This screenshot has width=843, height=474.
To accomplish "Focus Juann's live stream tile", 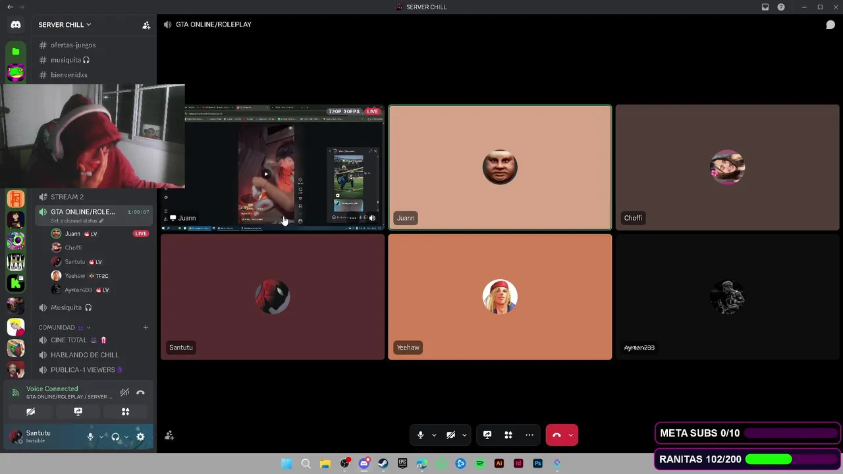I will [273, 167].
